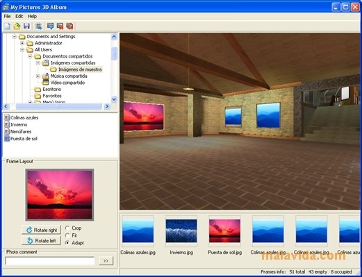This screenshot has height=277, width=362.
Task: Click the folder tree scroll down arrow
Action: [x=114, y=99]
